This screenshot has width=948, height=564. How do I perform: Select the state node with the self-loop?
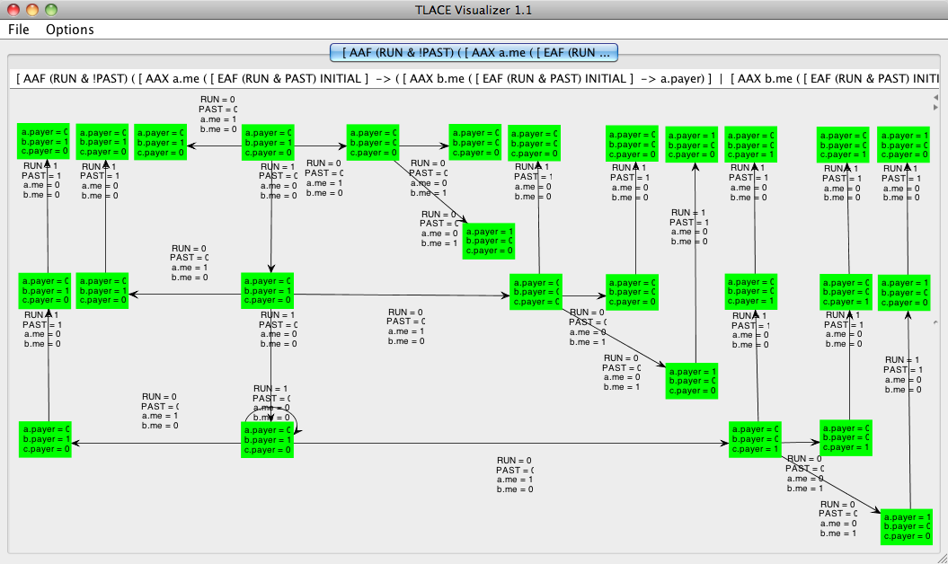point(269,439)
